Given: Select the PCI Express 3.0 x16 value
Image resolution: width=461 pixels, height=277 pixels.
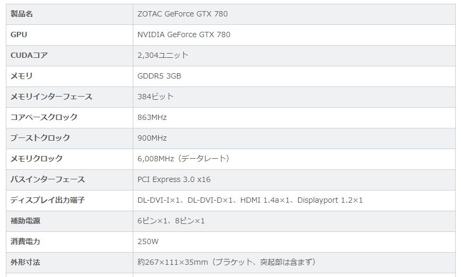Looking at the screenshot, I should 174,179.
